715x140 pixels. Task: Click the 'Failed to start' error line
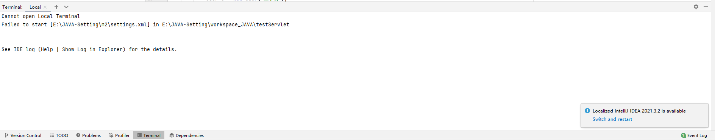pos(145,25)
